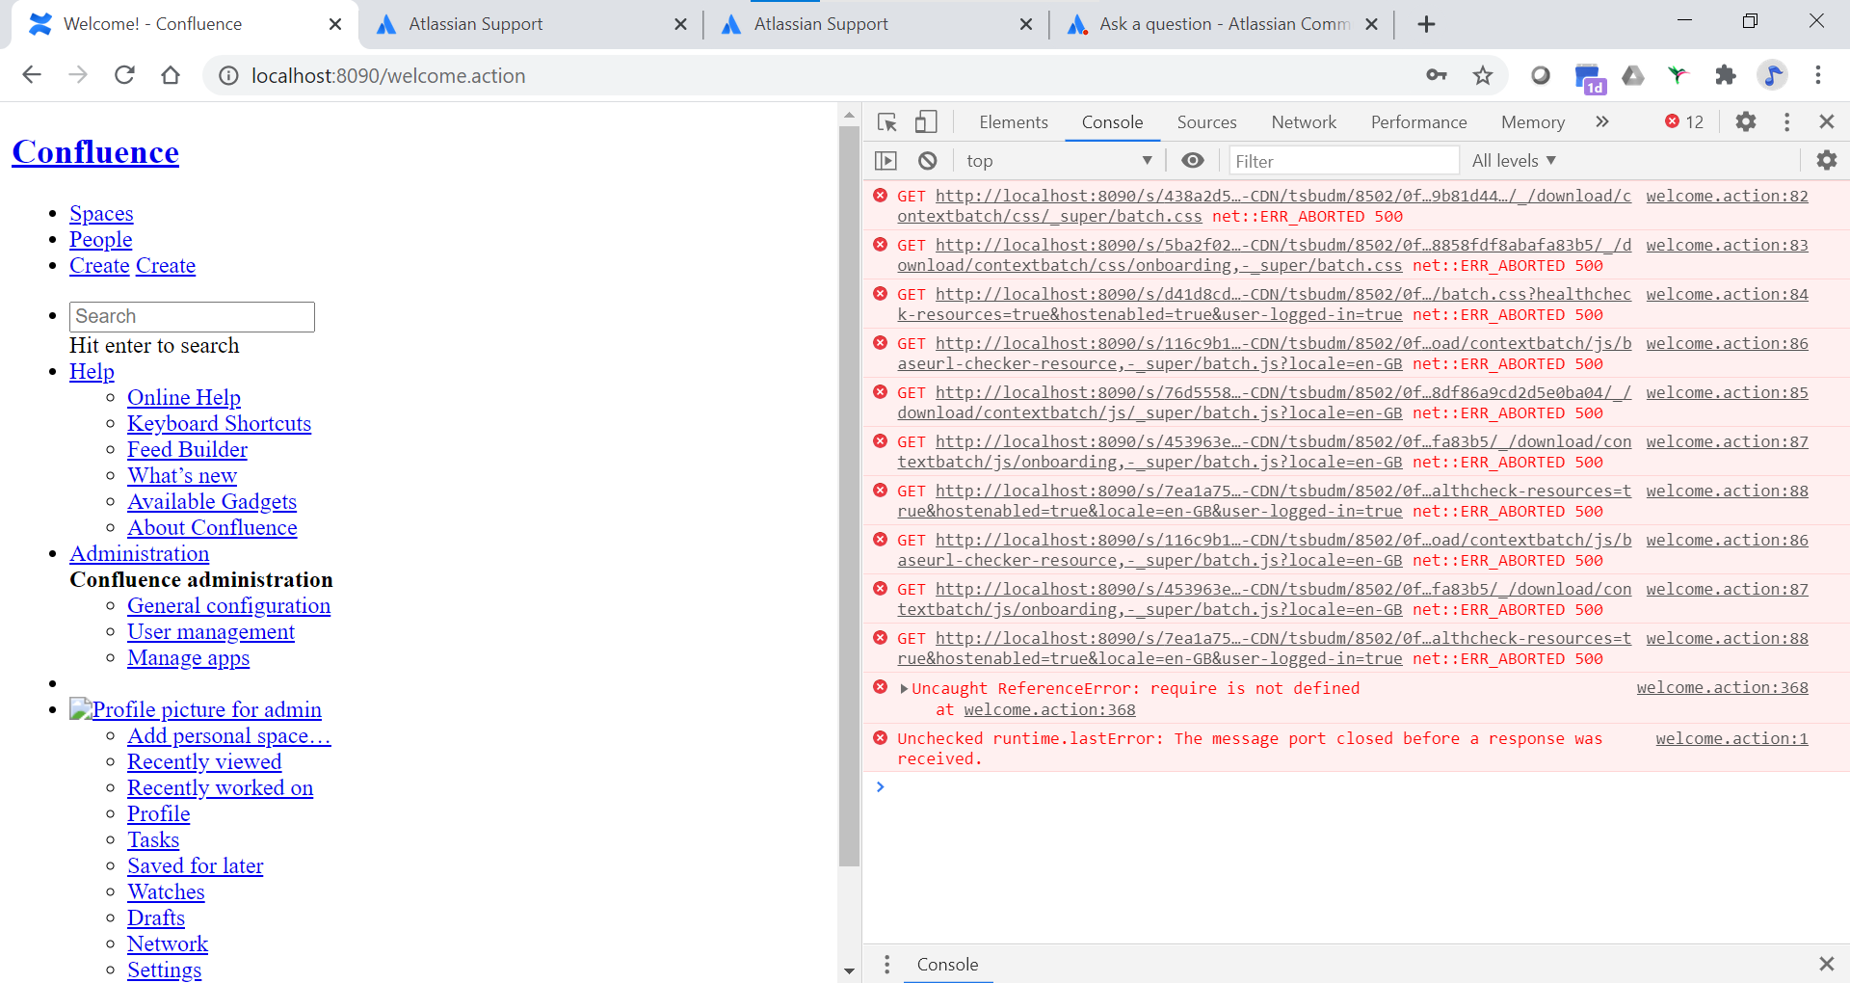Toggle live expression eye icon

point(1193,161)
